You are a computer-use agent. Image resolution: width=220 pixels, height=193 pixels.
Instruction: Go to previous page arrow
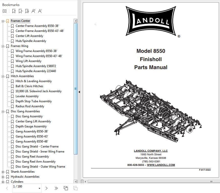click(7, 188)
